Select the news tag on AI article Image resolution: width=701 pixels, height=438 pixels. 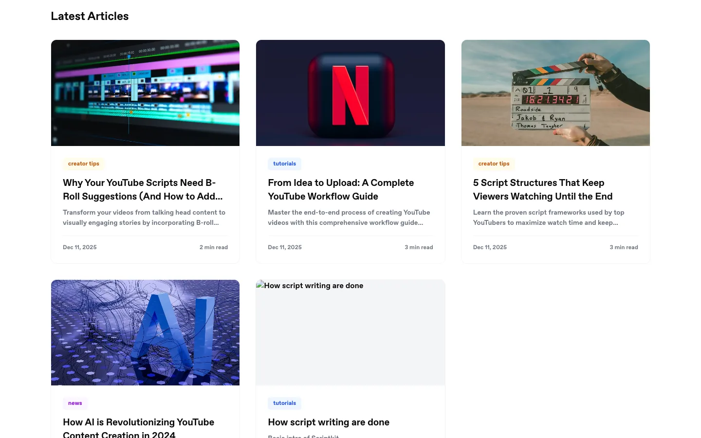click(75, 403)
